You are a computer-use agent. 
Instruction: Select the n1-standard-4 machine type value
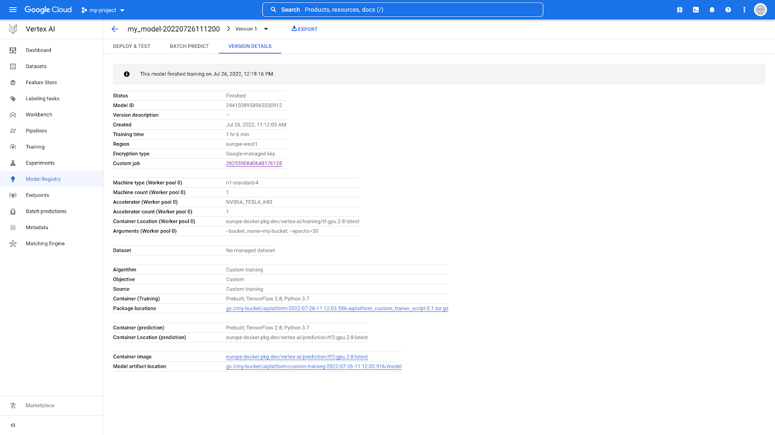[242, 183]
